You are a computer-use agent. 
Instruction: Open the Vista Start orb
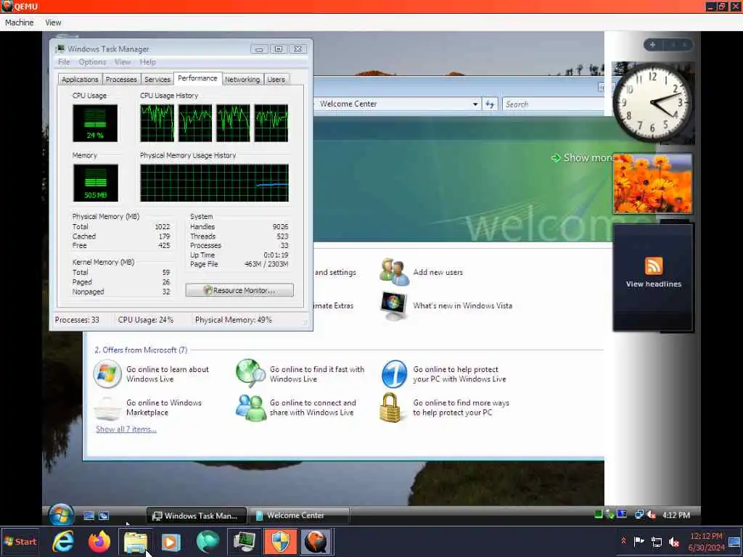tap(61, 515)
